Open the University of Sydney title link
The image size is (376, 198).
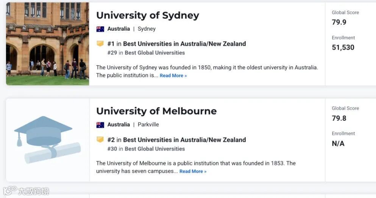point(147,15)
